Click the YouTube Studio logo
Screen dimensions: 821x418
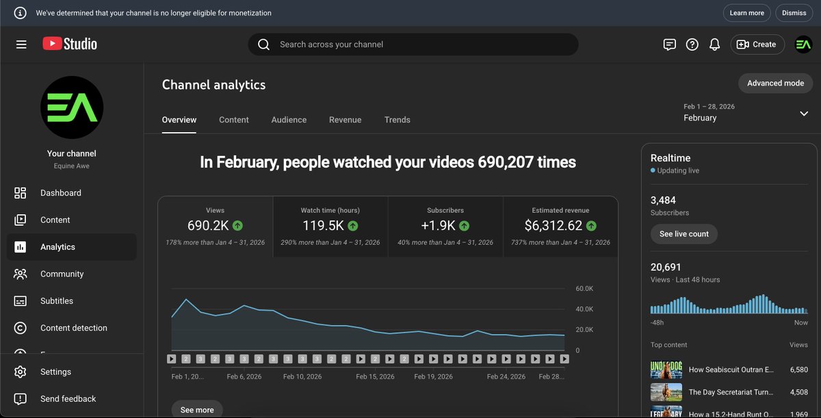coord(70,44)
